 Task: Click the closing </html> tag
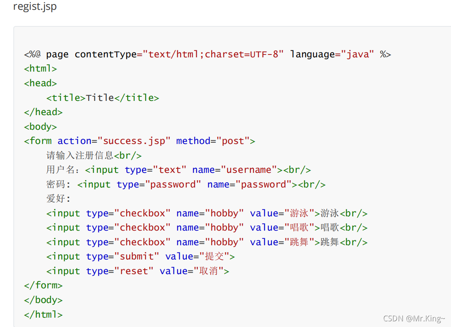point(43,315)
